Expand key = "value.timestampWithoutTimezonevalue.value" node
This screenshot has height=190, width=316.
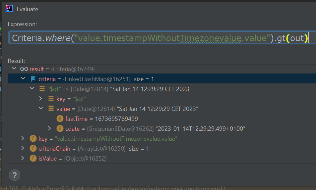click(x=23, y=138)
